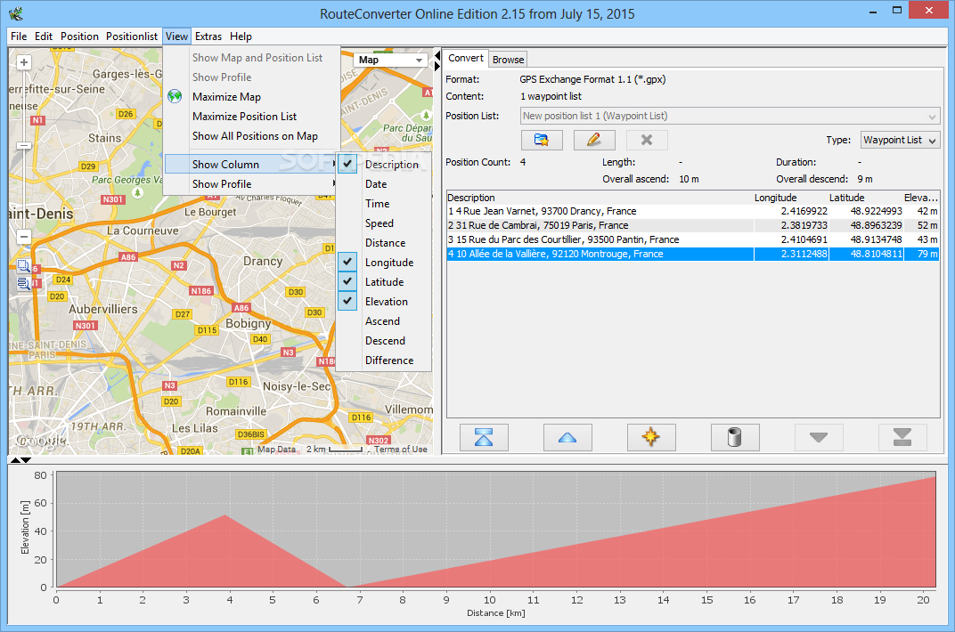Click the delete position list X icon

click(647, 140)
